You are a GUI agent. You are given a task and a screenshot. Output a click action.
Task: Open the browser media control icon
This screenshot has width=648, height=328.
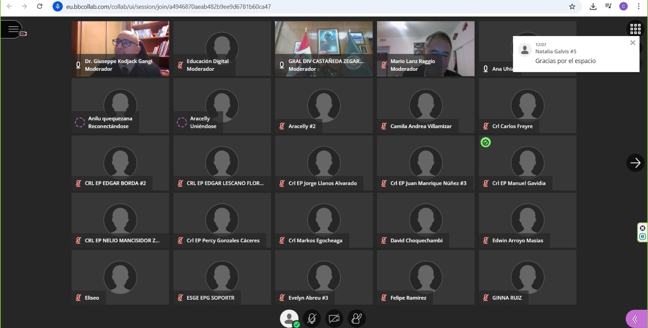(x=608, y=6)
